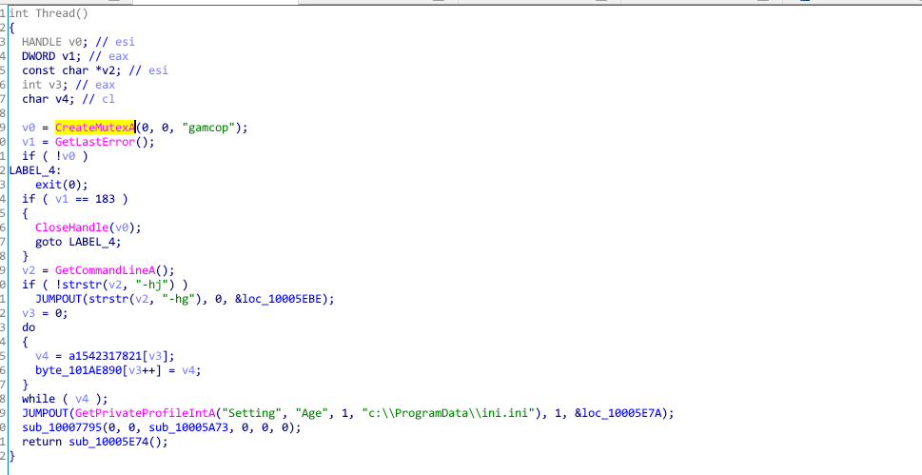Click the 'v3 = 0;' assignment

(46, 313)
